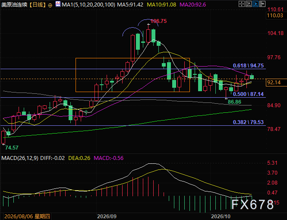This screenshot has height=220, width=287.
Task: Click the 2026/08/06 星期四 date label
Action: (27, 217)
